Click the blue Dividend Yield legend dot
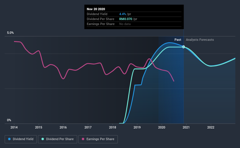The width and height of the screenshot is (240, 148). coord(10,139)
